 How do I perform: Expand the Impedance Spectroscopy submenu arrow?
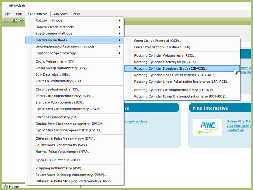[x=119, y=53]
